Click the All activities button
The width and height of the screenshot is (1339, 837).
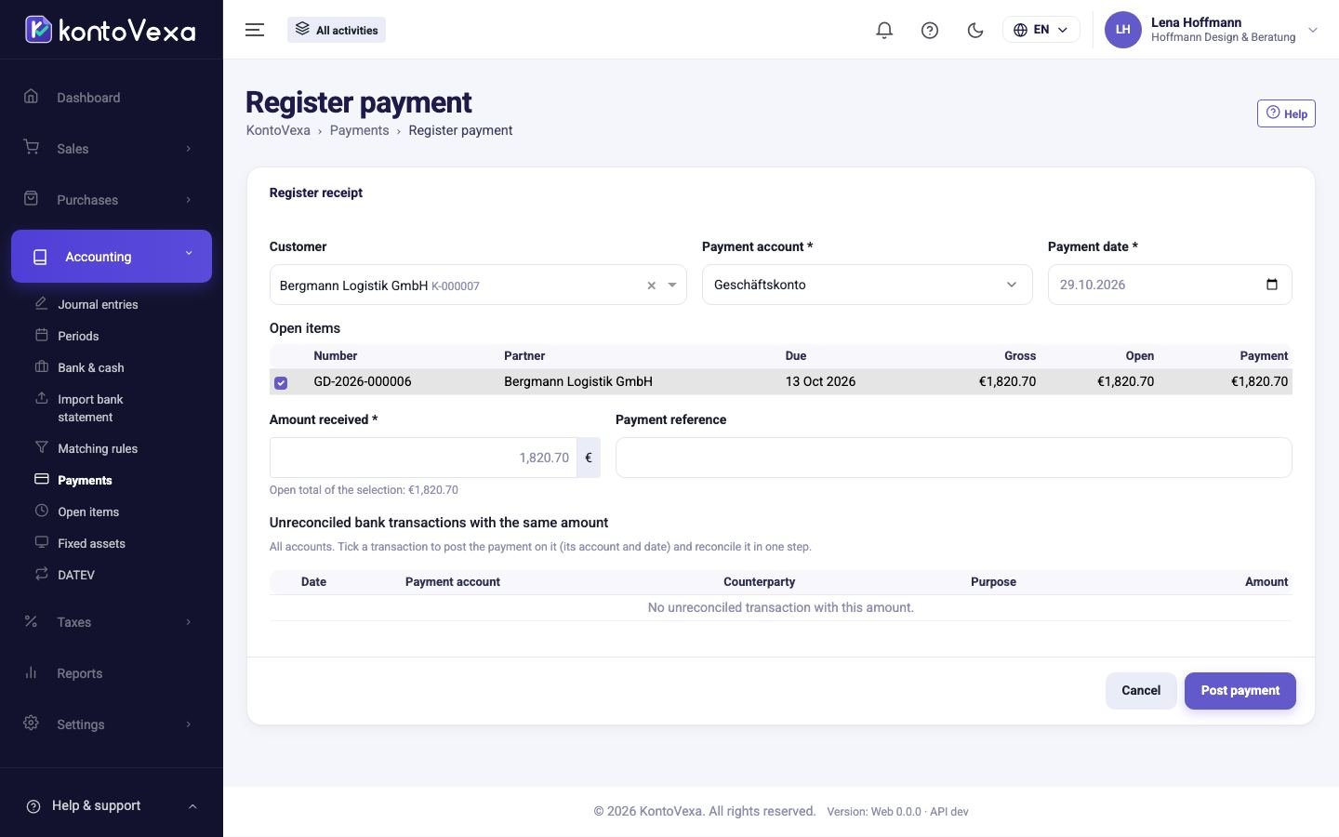(337, 30)
